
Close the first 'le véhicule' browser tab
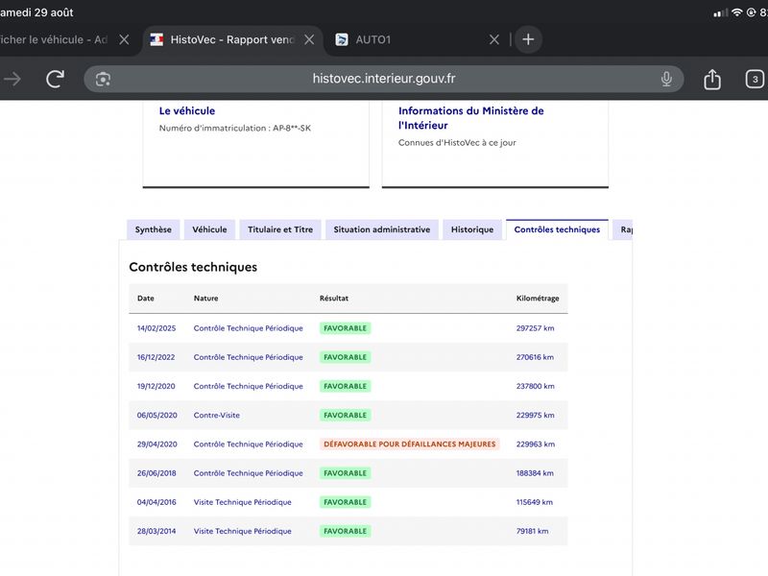click(x=124, y=39)
